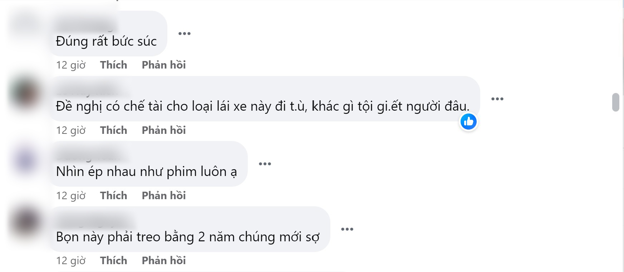Click Phản hồi below "Nhìn ép nhau" comment

[164, 196]
